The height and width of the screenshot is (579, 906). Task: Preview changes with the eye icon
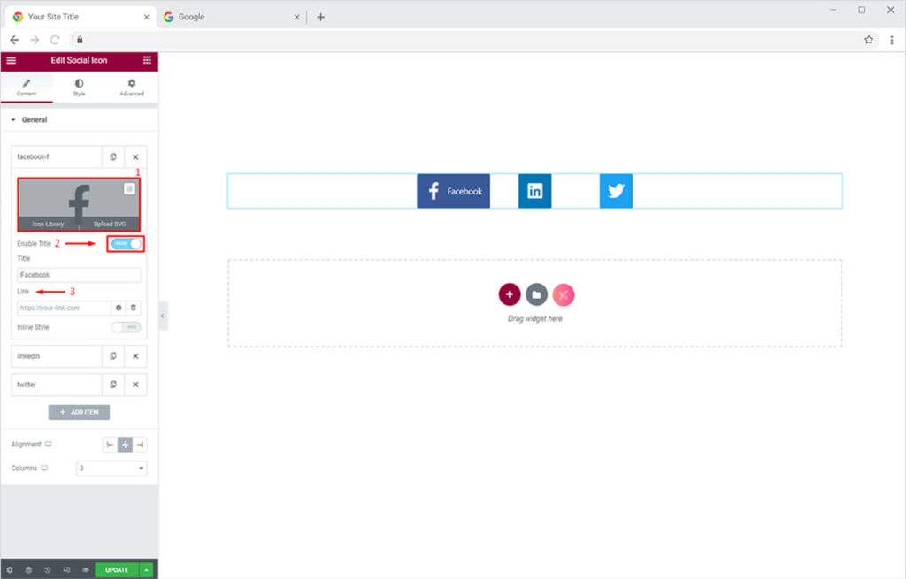pos(86,570)
